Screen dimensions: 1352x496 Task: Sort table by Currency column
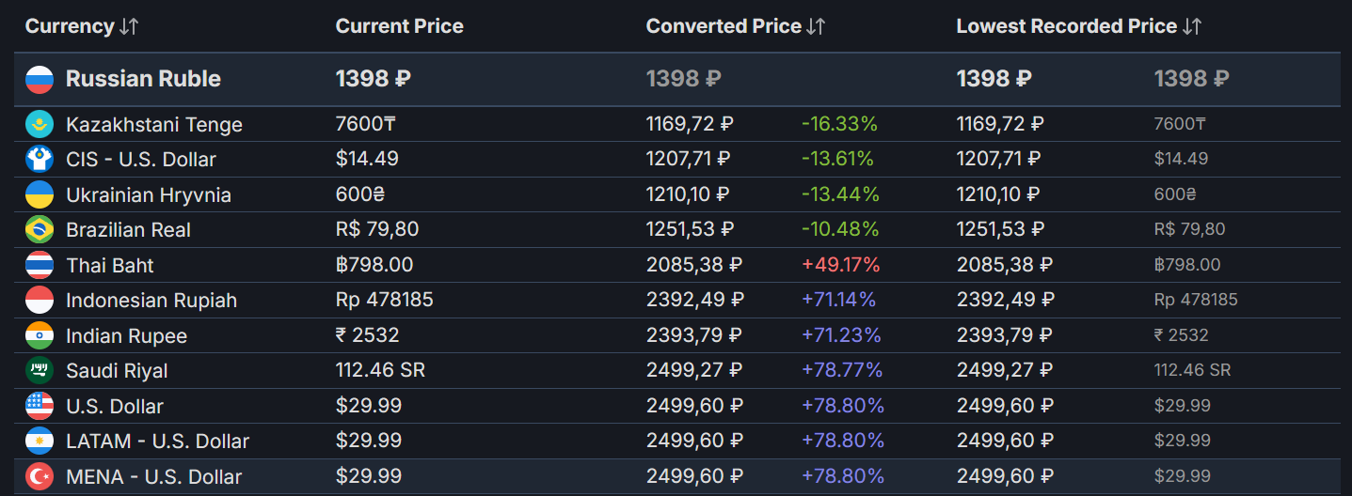coord(129,26)
